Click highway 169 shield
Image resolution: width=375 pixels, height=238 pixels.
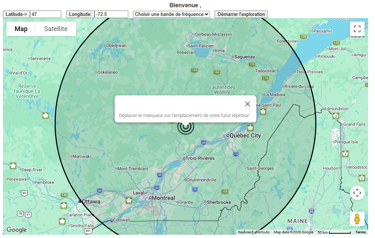(217, 72)
